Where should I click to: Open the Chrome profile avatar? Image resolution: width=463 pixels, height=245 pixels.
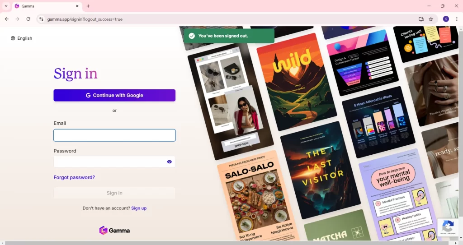click(446, 19)
